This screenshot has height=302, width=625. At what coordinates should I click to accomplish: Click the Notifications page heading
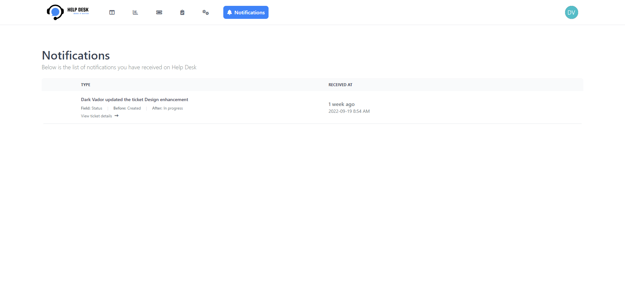76,55
